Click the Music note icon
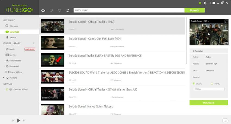Viewport: 231px width, 124px height. coord(7,49)
